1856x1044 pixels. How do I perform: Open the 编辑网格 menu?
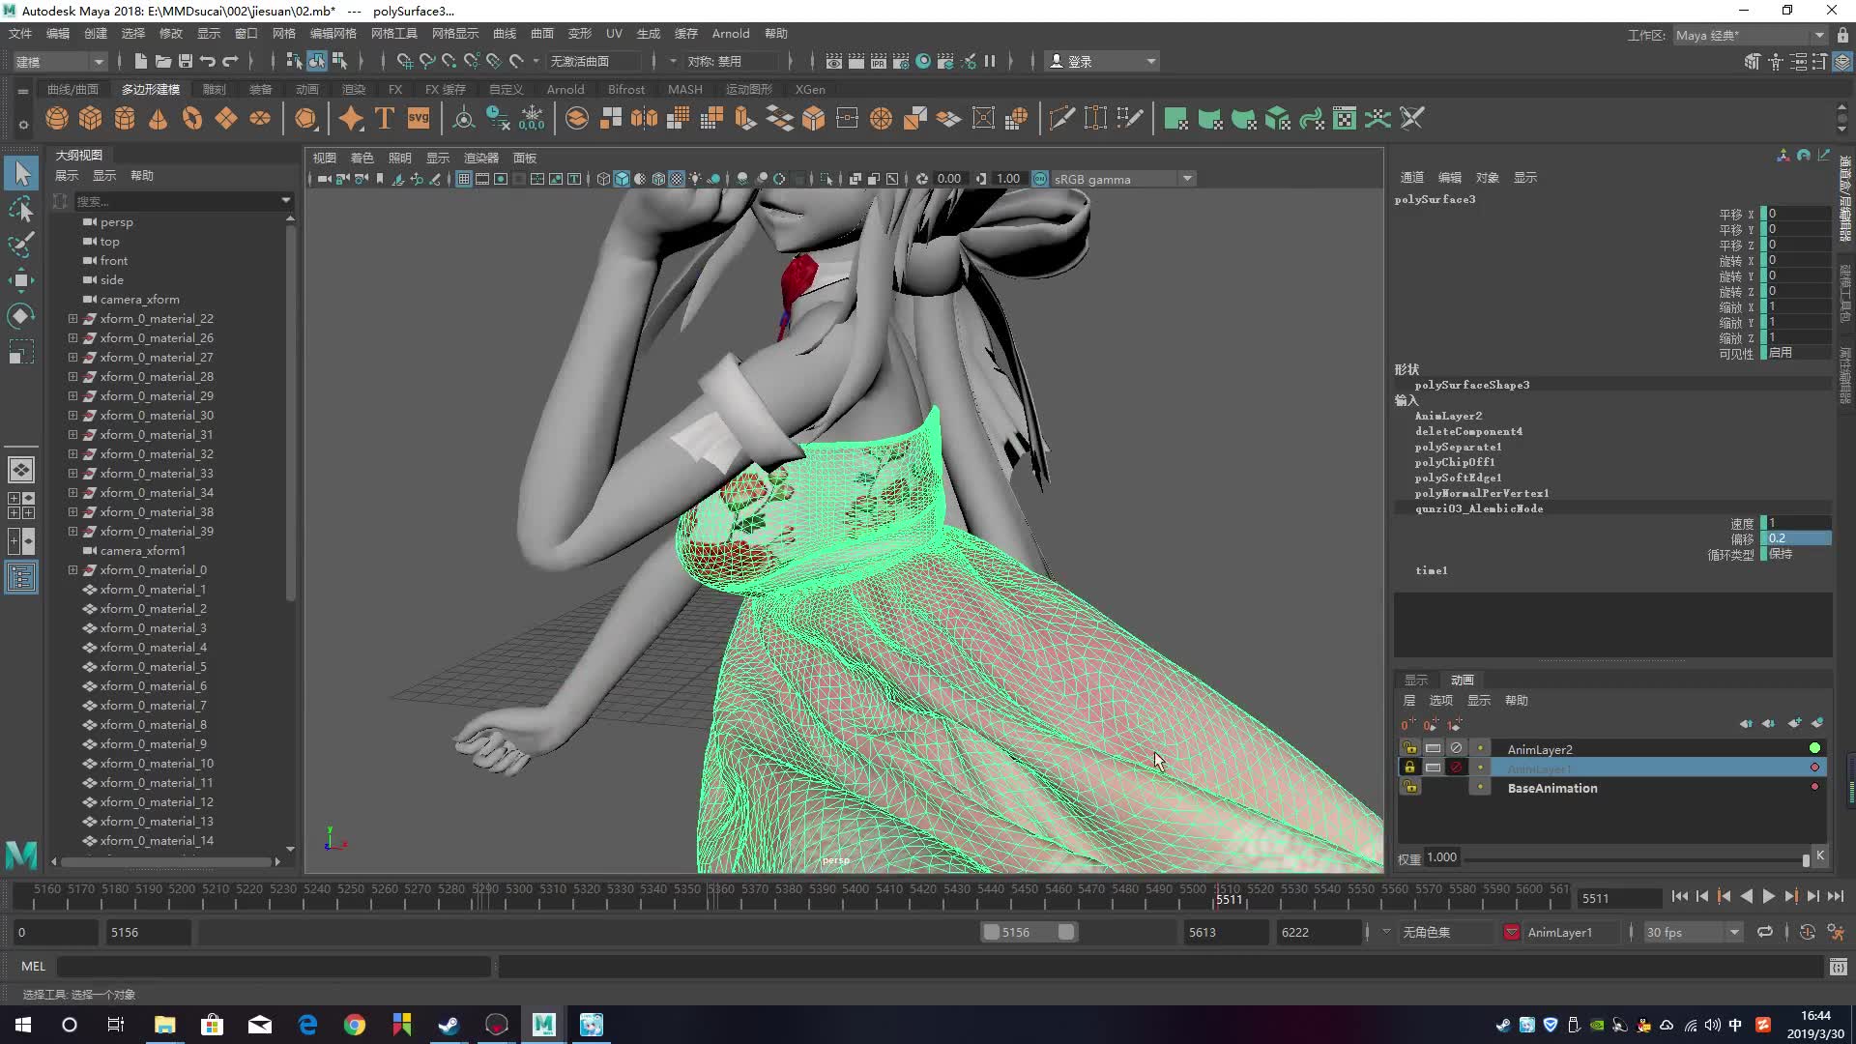point(333,33)
